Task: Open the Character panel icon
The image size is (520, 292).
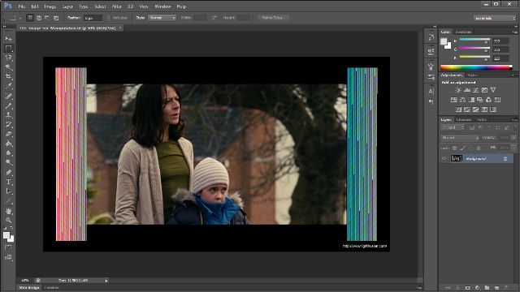Action: point(431,91)
